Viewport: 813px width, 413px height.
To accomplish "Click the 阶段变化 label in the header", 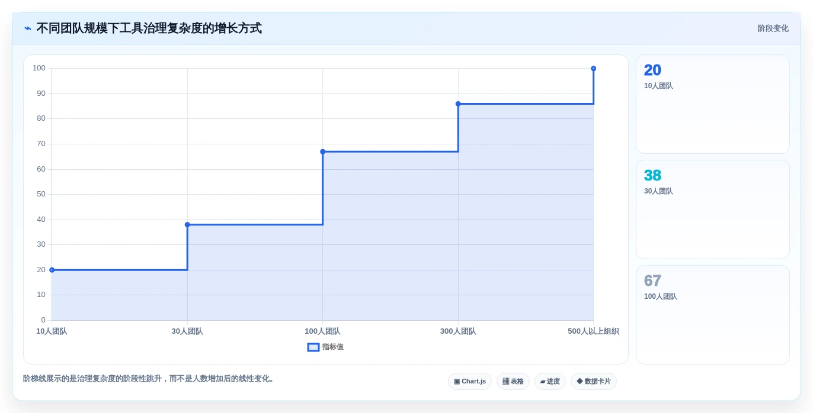I will point(773,28).
